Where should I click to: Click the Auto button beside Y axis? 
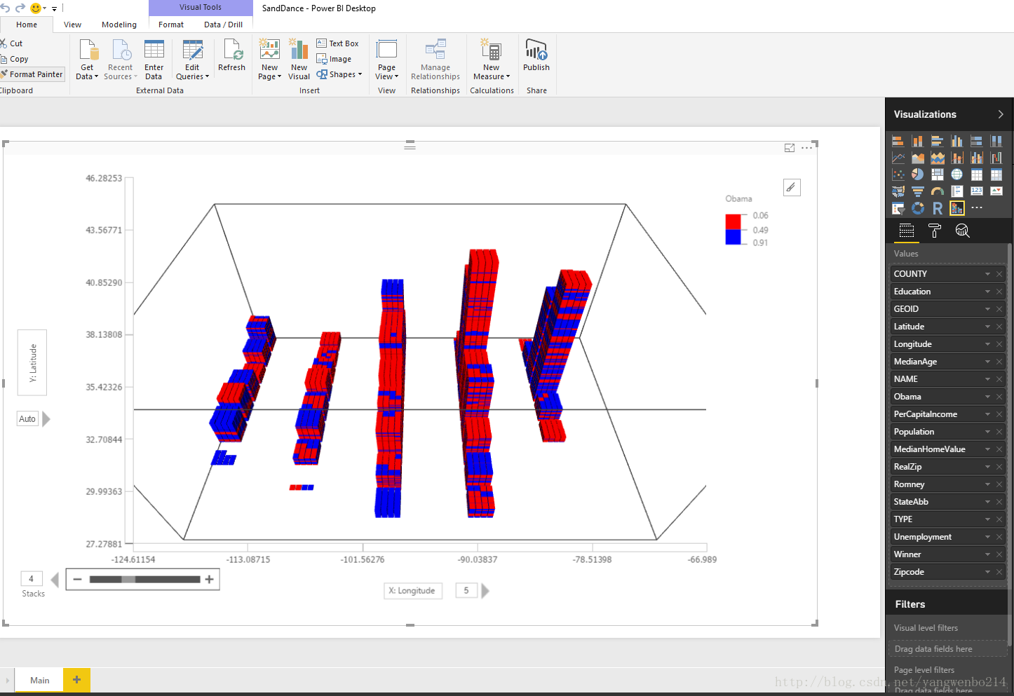27,419
